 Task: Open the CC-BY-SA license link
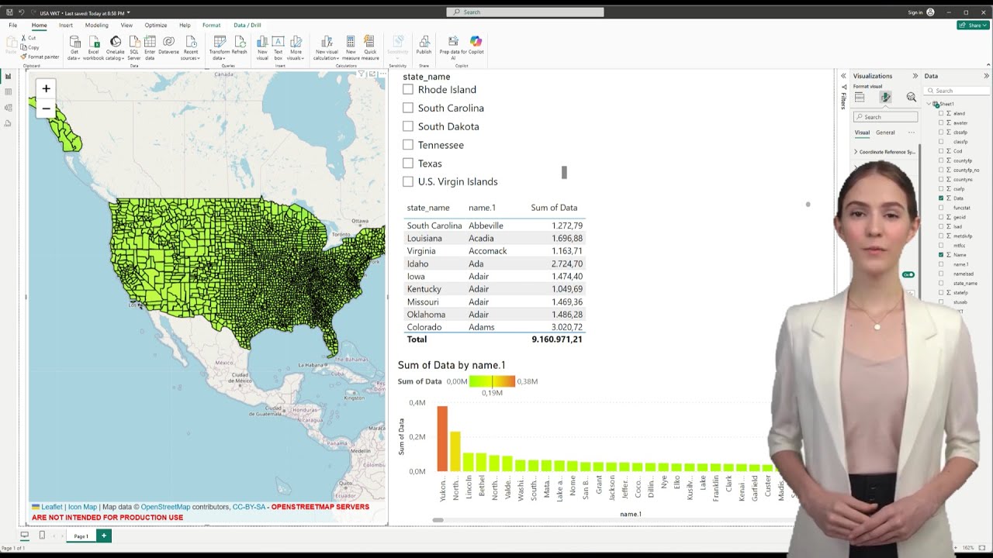click(249, 507)
